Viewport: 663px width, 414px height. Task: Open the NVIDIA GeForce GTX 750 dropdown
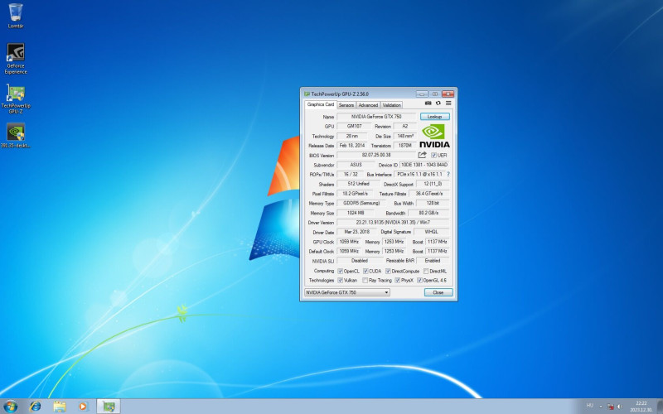click(347, 292)
